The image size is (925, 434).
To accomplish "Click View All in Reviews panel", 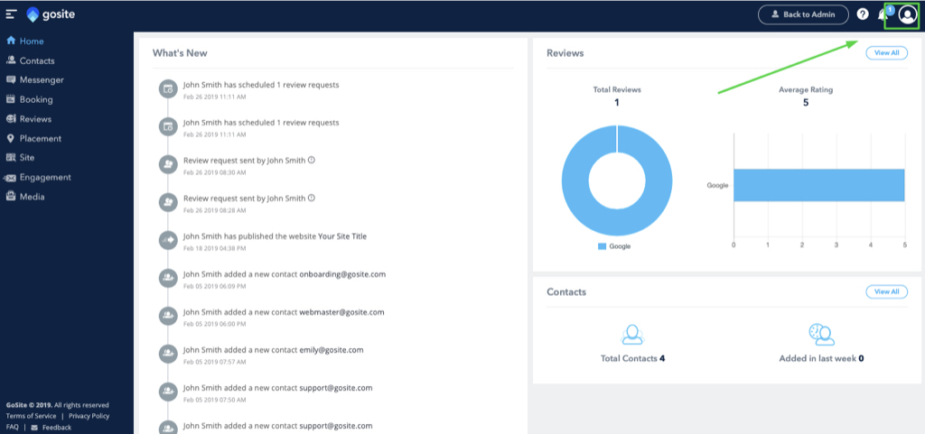I will tap(886, 53).
